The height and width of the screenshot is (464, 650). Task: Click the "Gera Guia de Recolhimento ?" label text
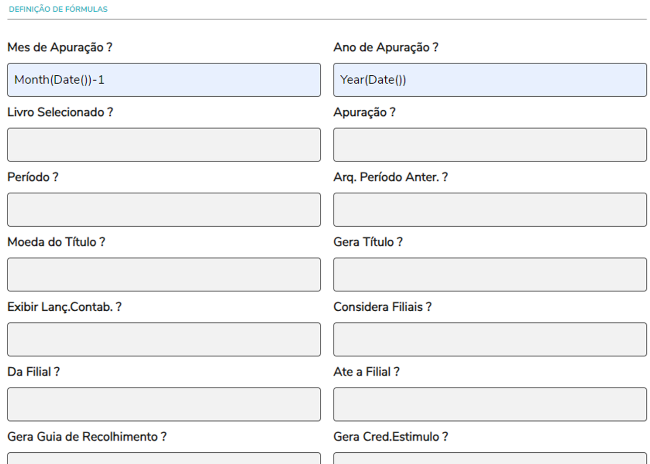pyautogui.click(x=87, y=436)
